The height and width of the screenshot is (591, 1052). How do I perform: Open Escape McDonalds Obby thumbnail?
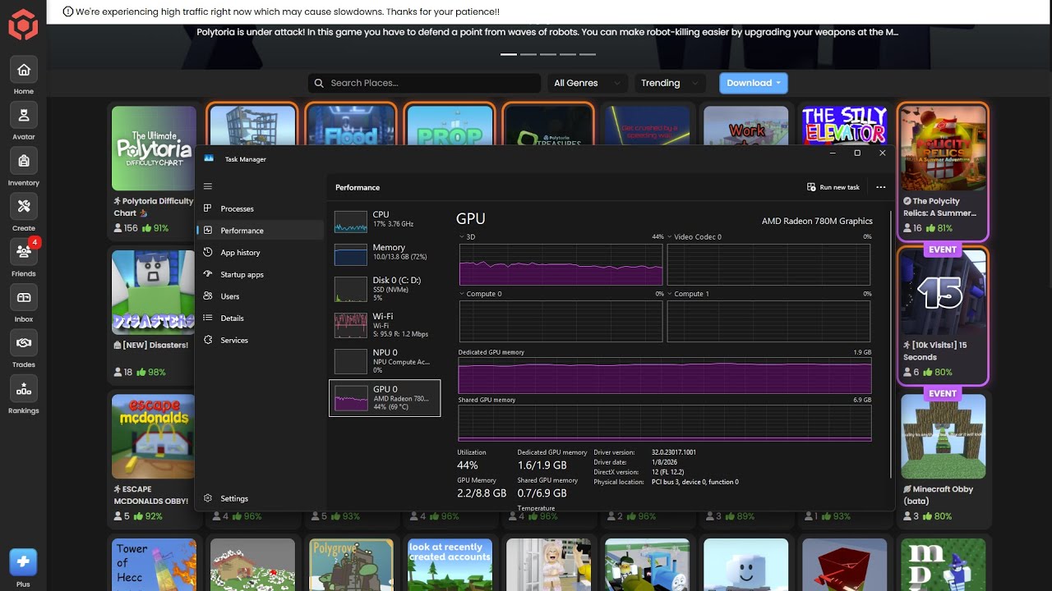[154, 437]
